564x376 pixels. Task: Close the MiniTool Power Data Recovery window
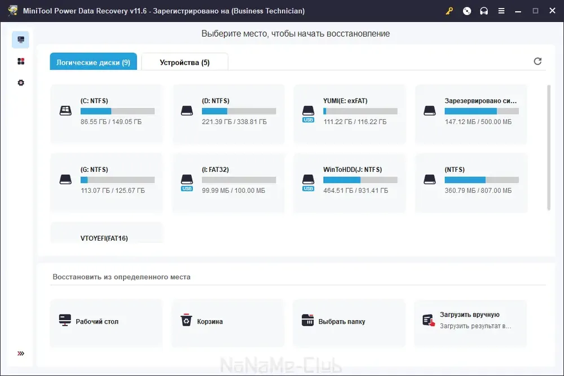(553, 11)
